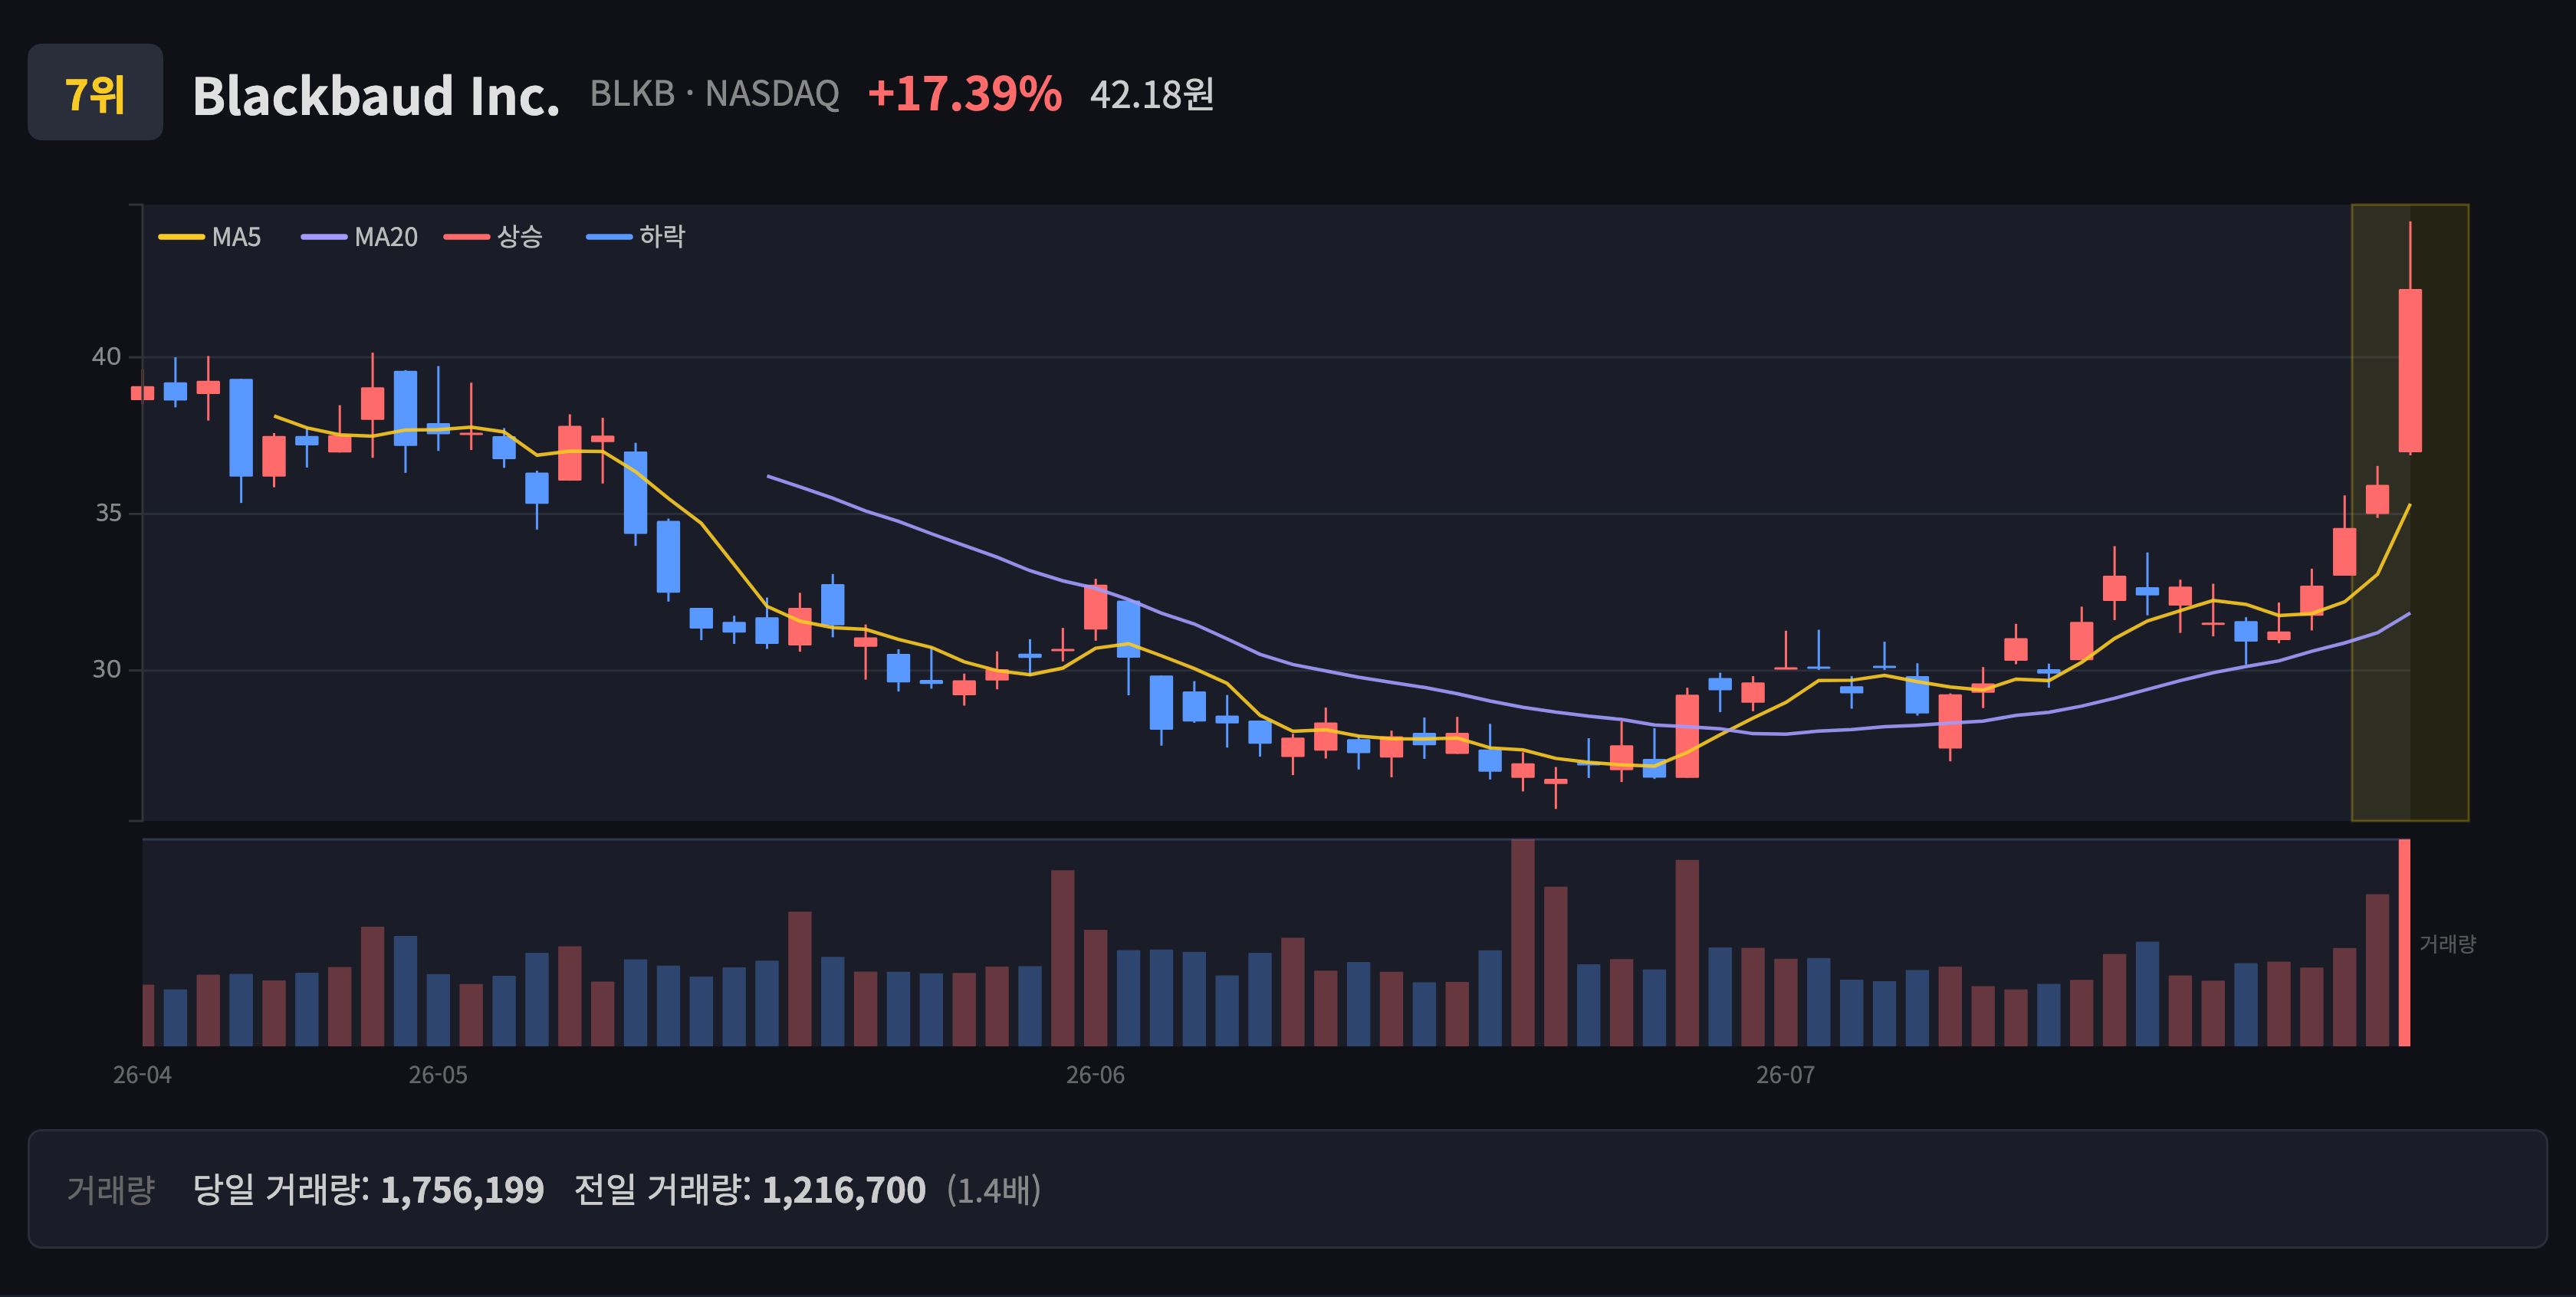This screenshot has height=1297, width=2576.
Task: Click the 7위 rank badge
Action: [x=95, y=93]
